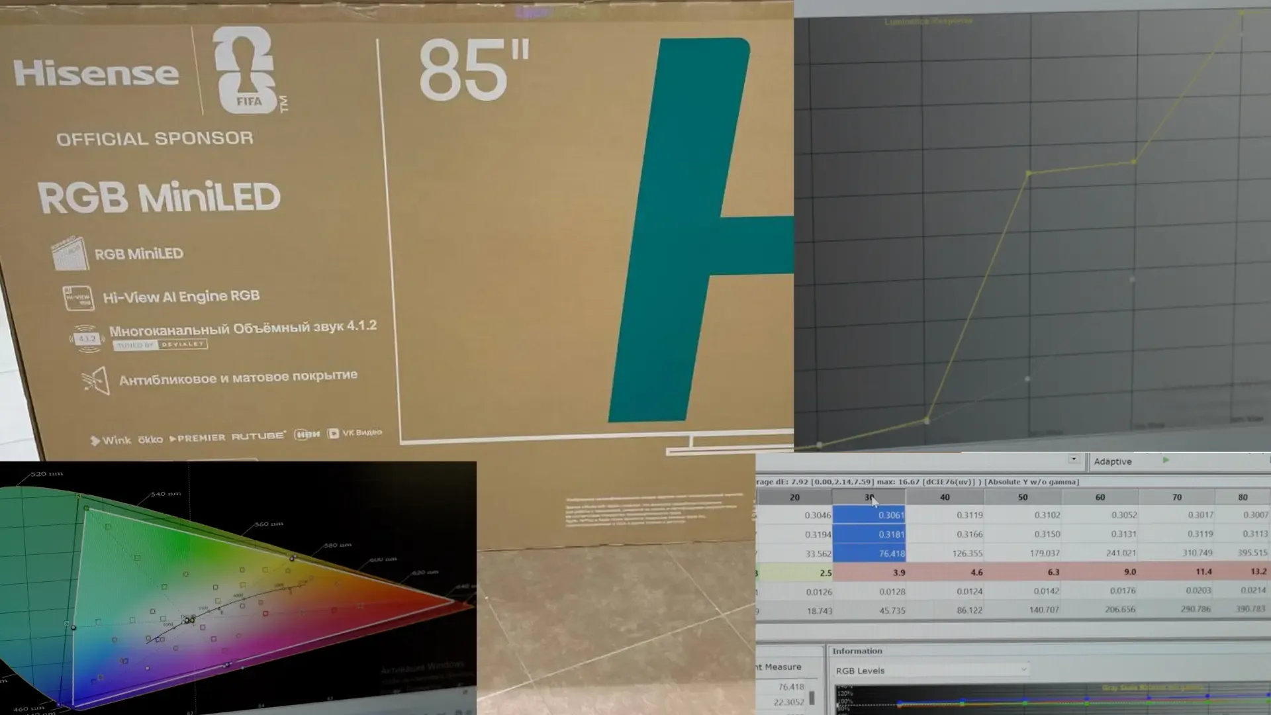
Task: Click the table cell 0.3113
Action: [x=1243, y=534]
